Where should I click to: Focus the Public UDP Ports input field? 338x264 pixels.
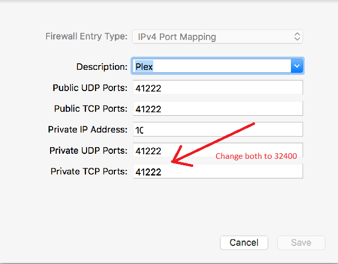[218, 87]
